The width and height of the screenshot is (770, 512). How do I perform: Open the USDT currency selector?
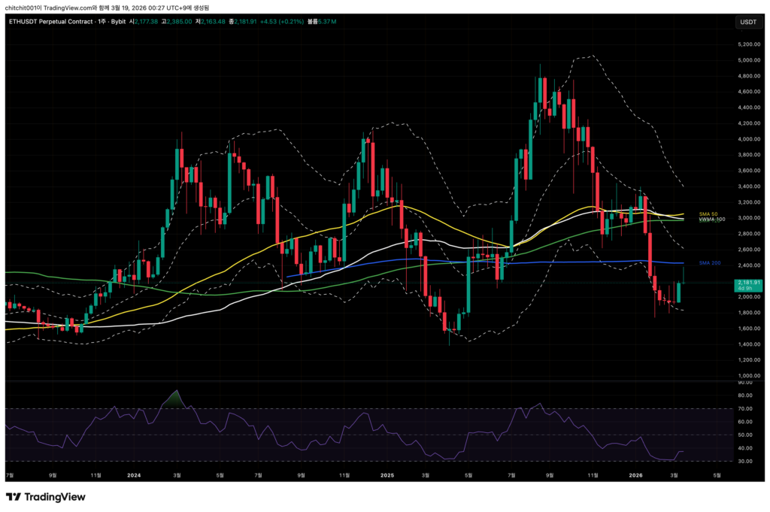pyautogui.click(x=748, y=22)
